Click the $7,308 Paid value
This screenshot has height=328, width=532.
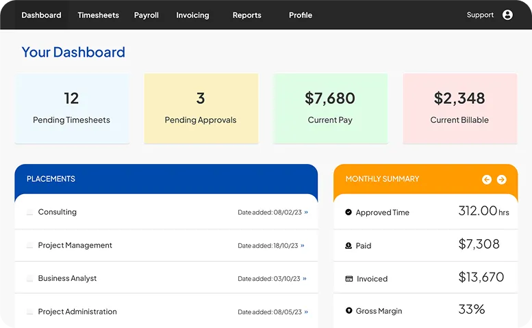(x=479, y=244)
